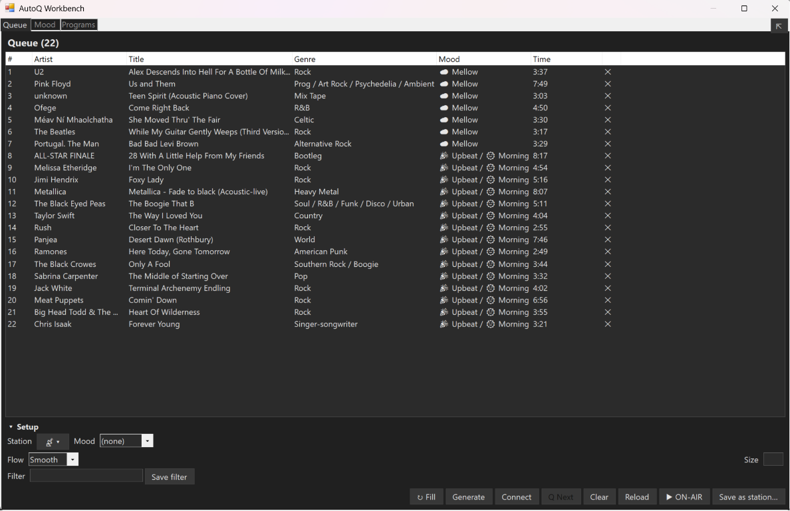Click the Queue (22) heading
Image resolution: width=790 pixels, height=511 pixels.
[33, 43]
